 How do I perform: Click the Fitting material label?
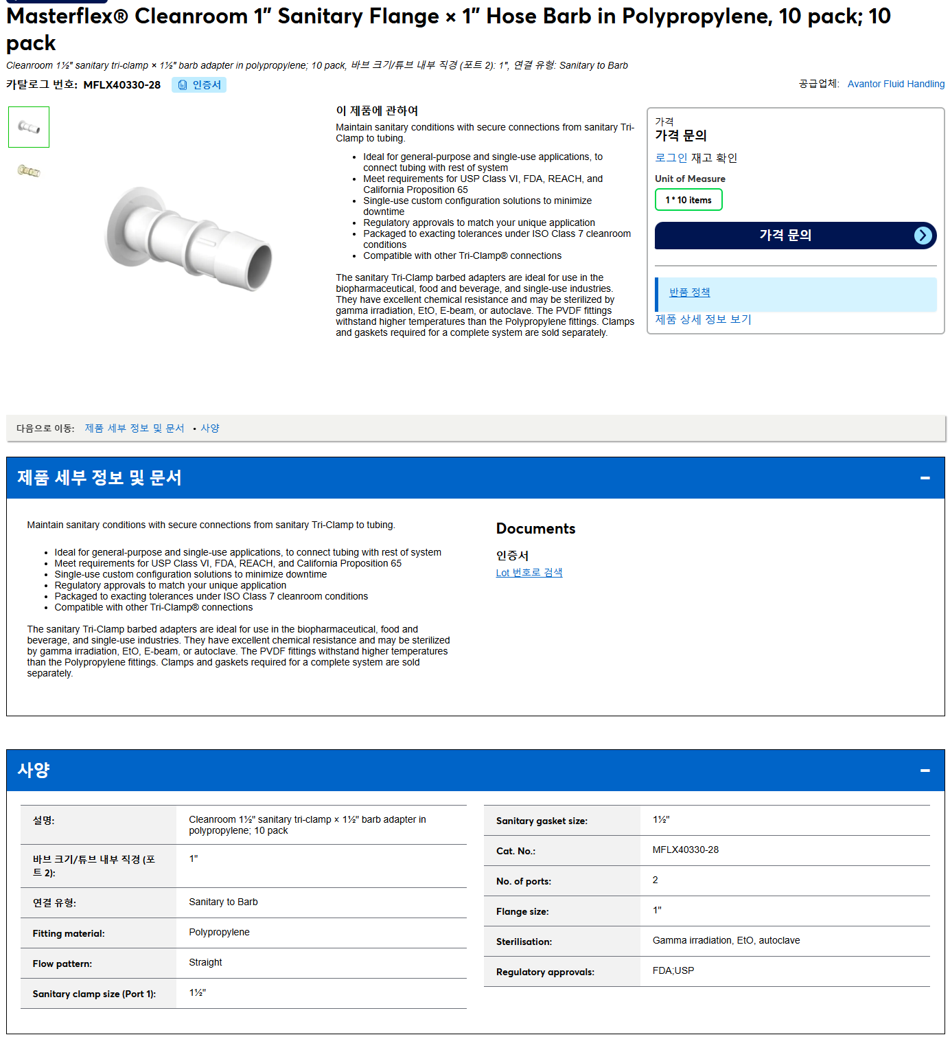[69, 934]
